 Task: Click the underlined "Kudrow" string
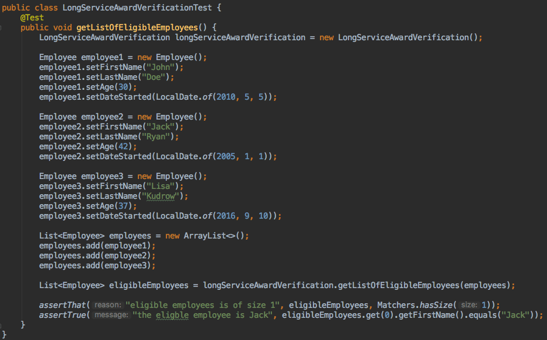point(161,196)
